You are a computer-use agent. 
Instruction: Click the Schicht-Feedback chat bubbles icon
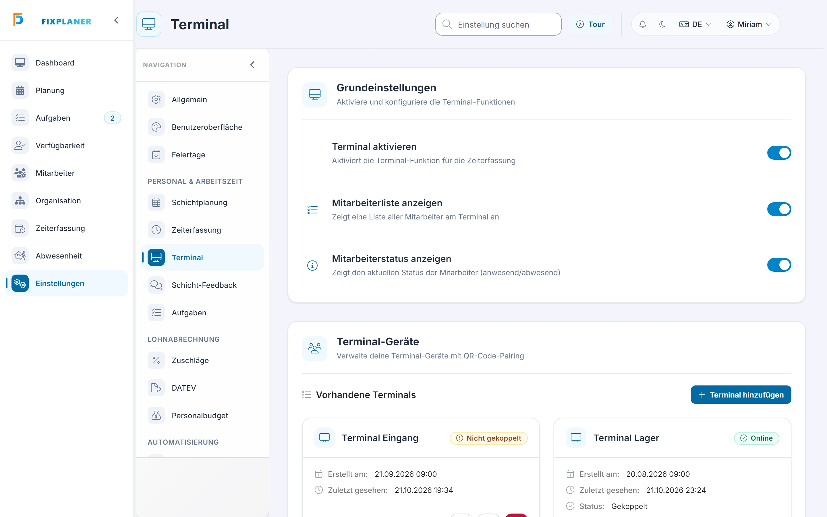tap(156, 285)
